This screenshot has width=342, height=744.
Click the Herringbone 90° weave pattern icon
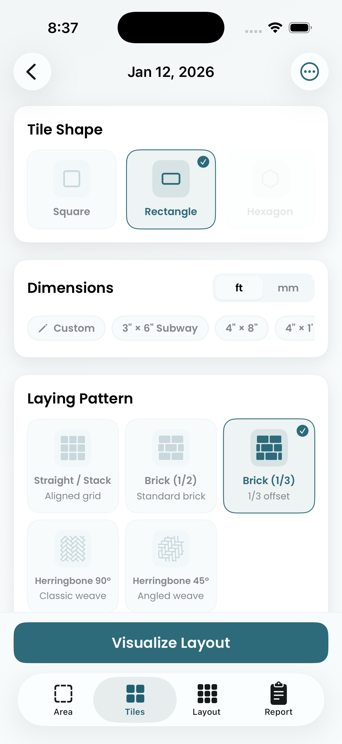(73, 548)
